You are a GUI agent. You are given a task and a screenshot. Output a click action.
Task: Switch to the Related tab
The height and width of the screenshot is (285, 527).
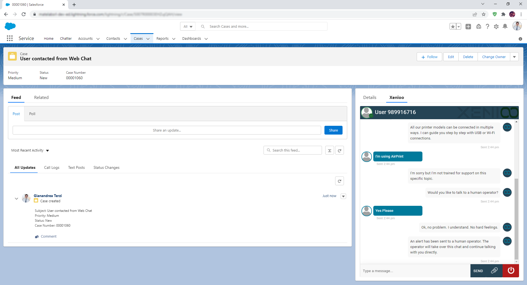point(41,98)
